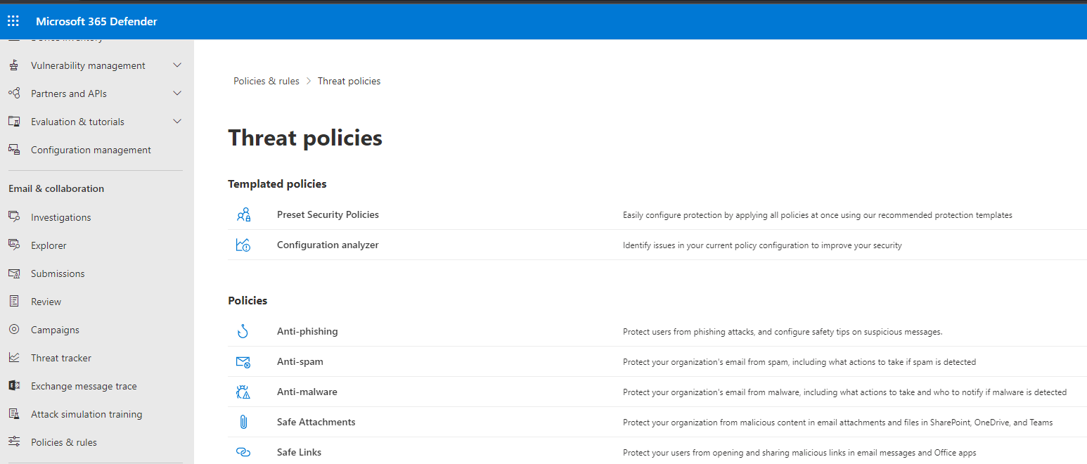Click the Email & collaboration section heading
This screenshot has width=1087, height=464.
(56, 188)
